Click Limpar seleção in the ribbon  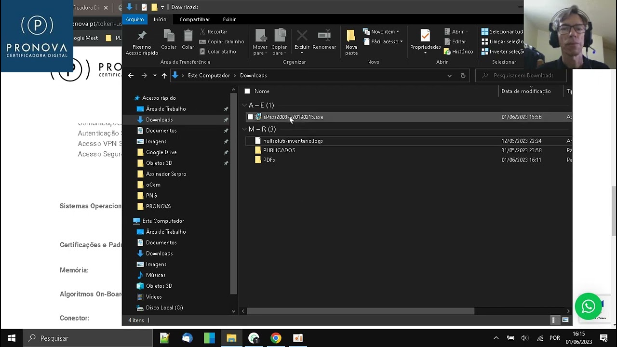[x=502, y=41]
